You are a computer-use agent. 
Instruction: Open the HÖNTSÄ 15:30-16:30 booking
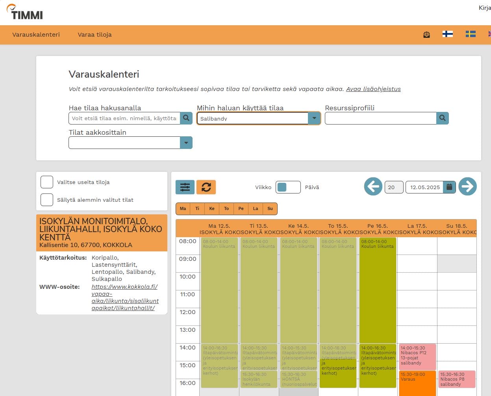coord(298,379)
